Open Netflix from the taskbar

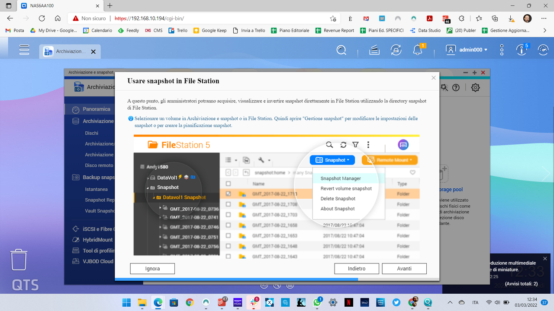(348, 302)
